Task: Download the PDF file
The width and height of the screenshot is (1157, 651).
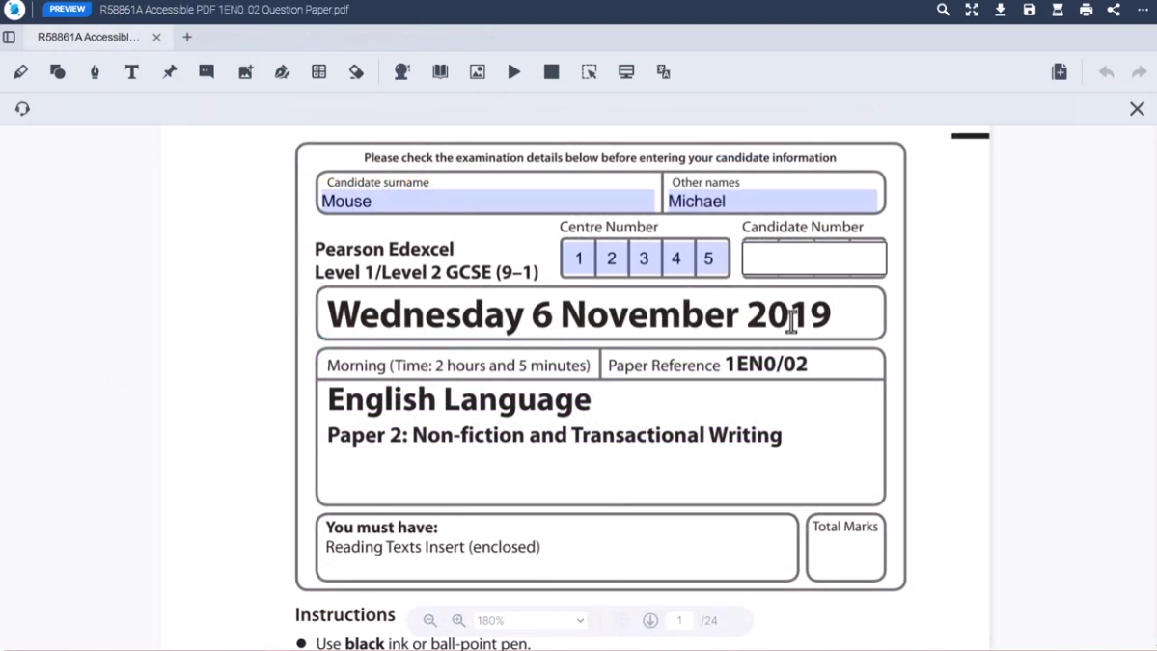Action: point(1001,10)
